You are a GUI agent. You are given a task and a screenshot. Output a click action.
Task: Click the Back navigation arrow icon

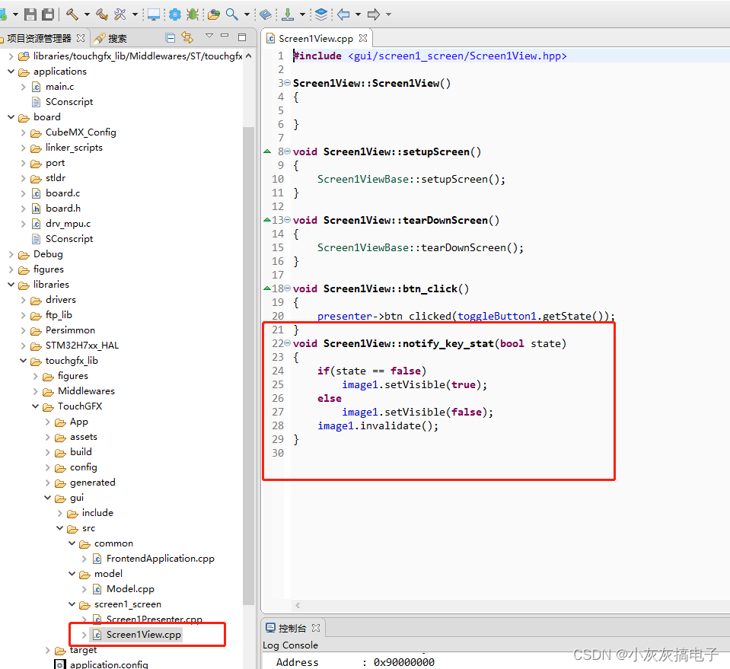342,14
